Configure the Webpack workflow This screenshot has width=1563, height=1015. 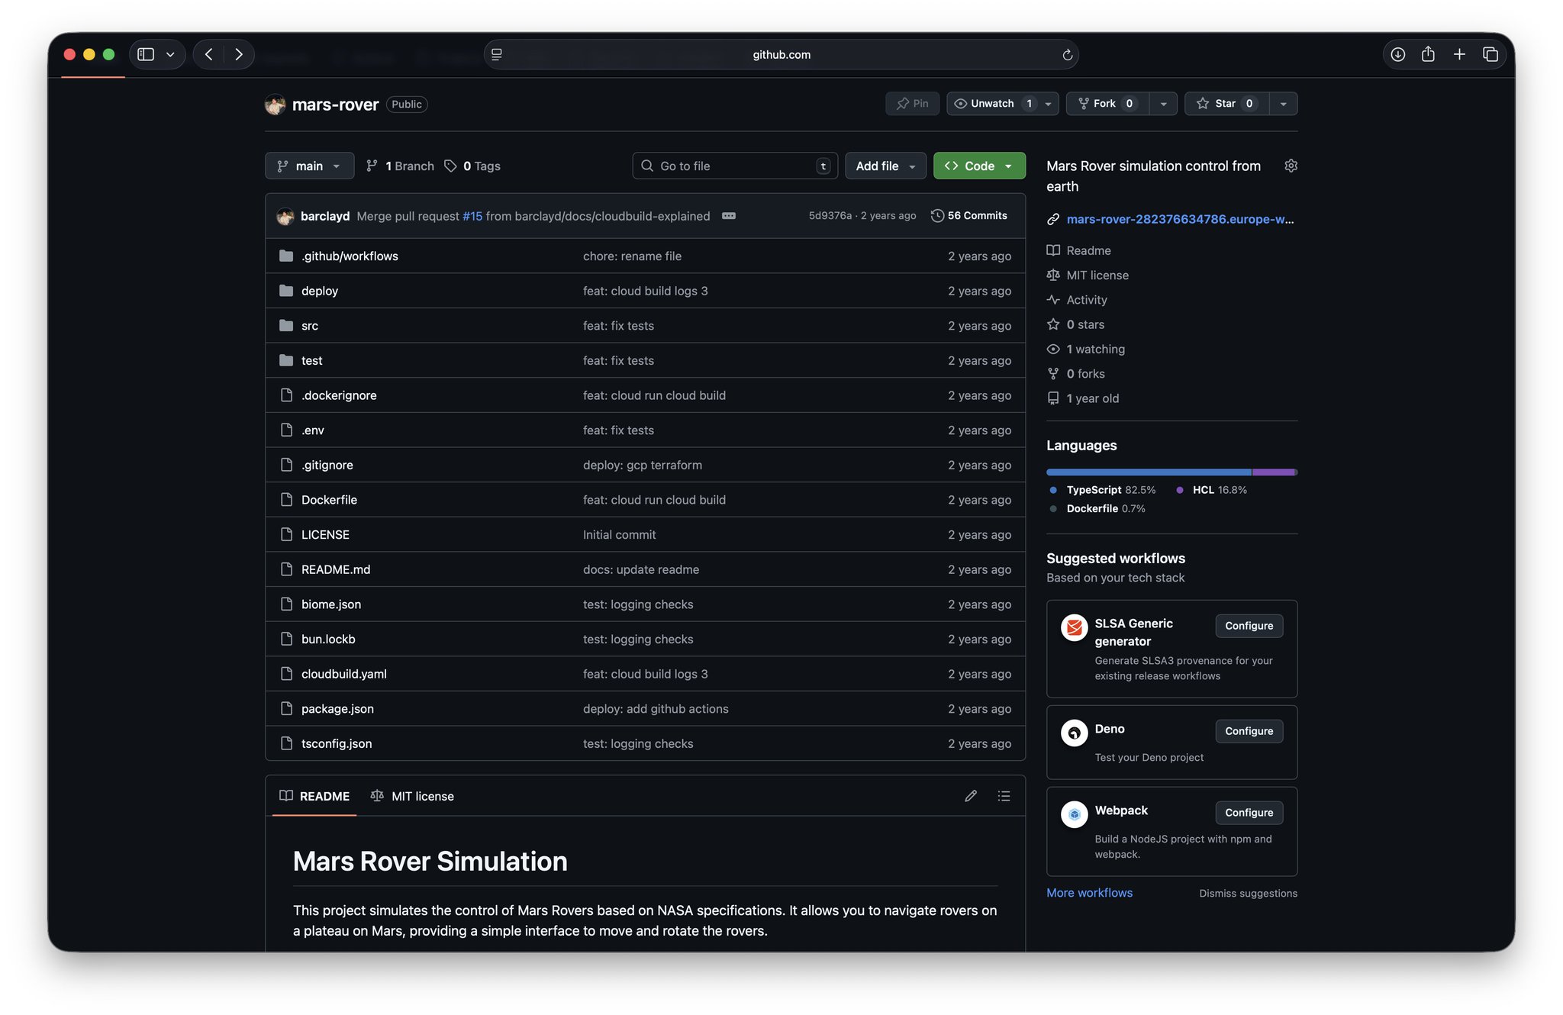[x=1249, y=813]
